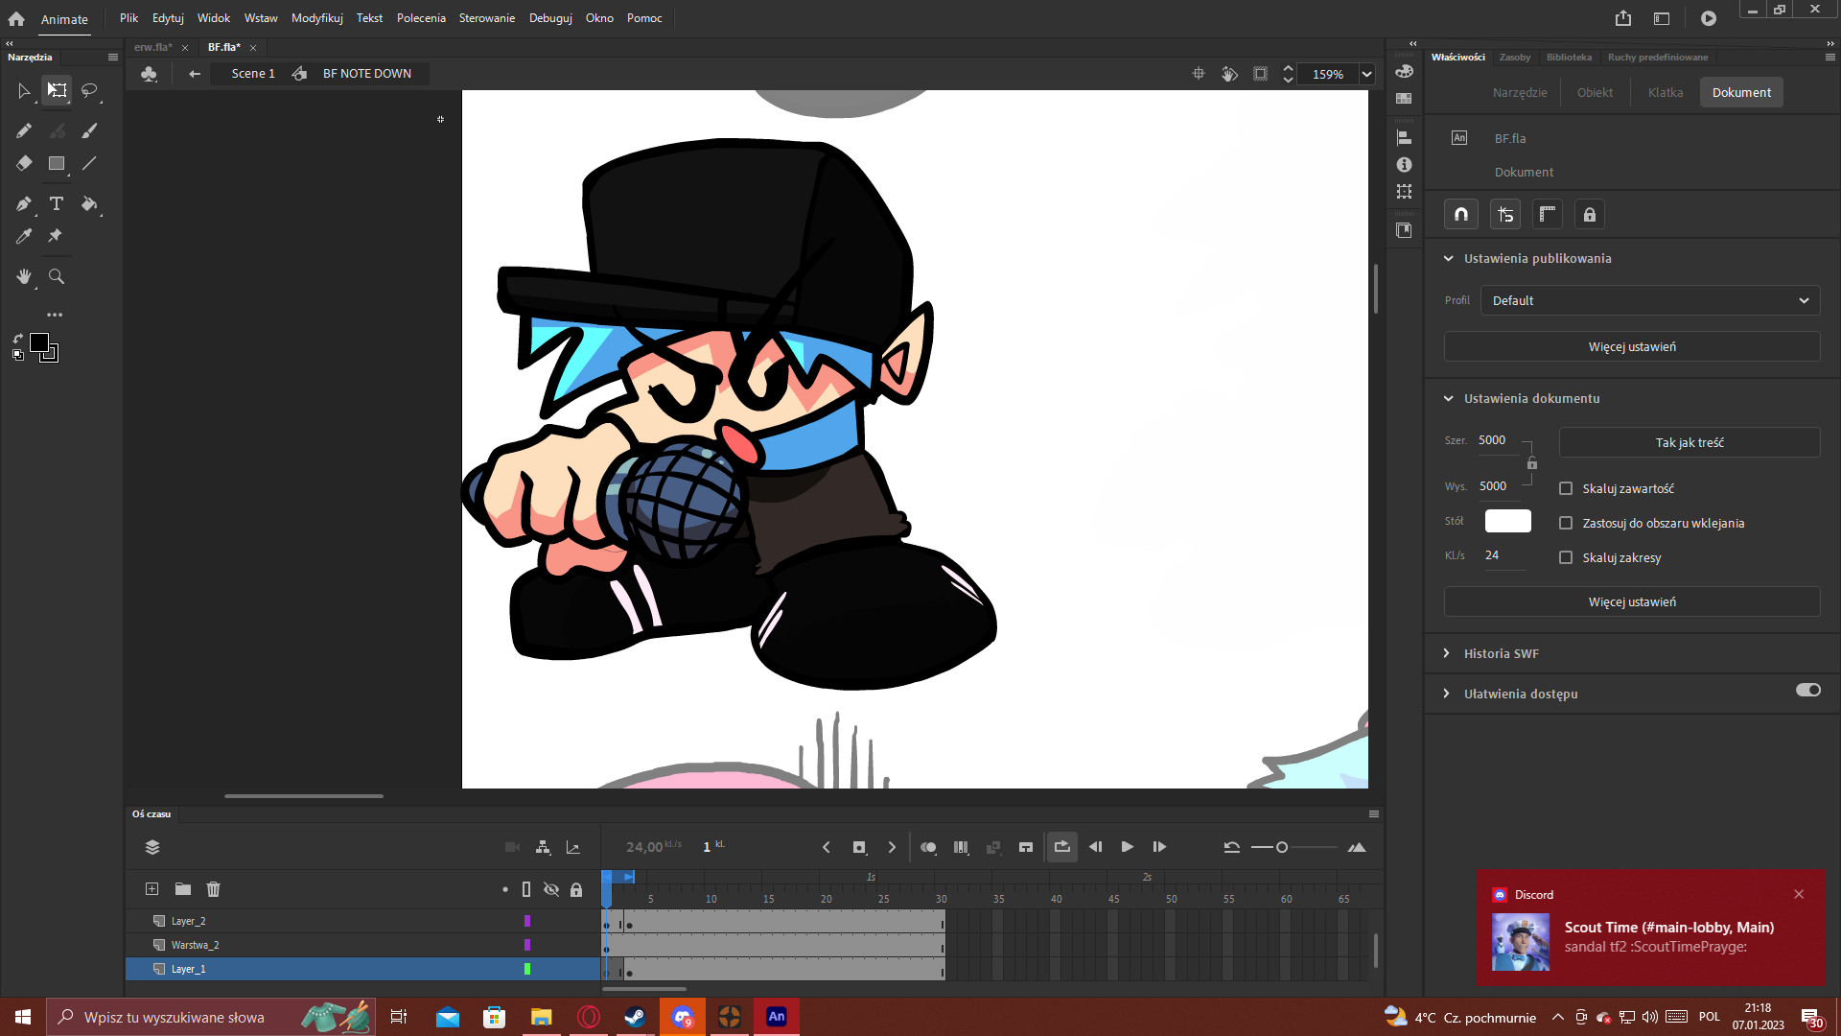This screenshot has height=1036, width=1841.
Task: Select the Zoom magnifier tool
Action: coord(57,276)
